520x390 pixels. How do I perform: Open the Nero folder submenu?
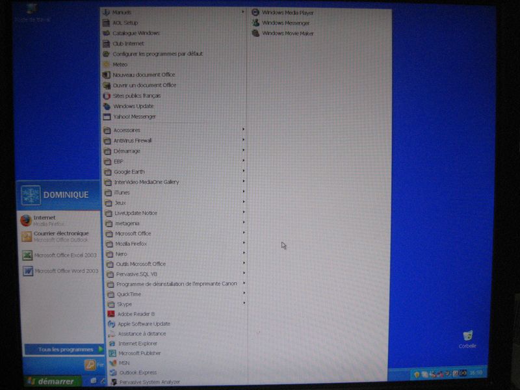pyautogui.click(x=176, y=253)
